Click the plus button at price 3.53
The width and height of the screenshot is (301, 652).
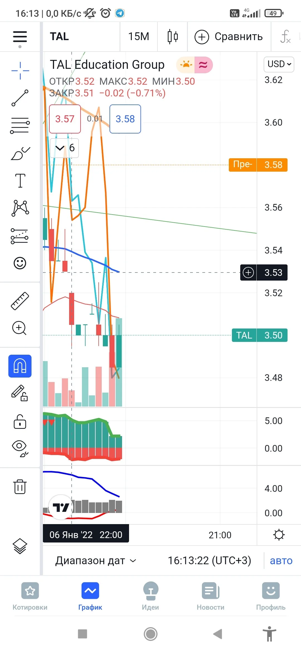point(248,272)
